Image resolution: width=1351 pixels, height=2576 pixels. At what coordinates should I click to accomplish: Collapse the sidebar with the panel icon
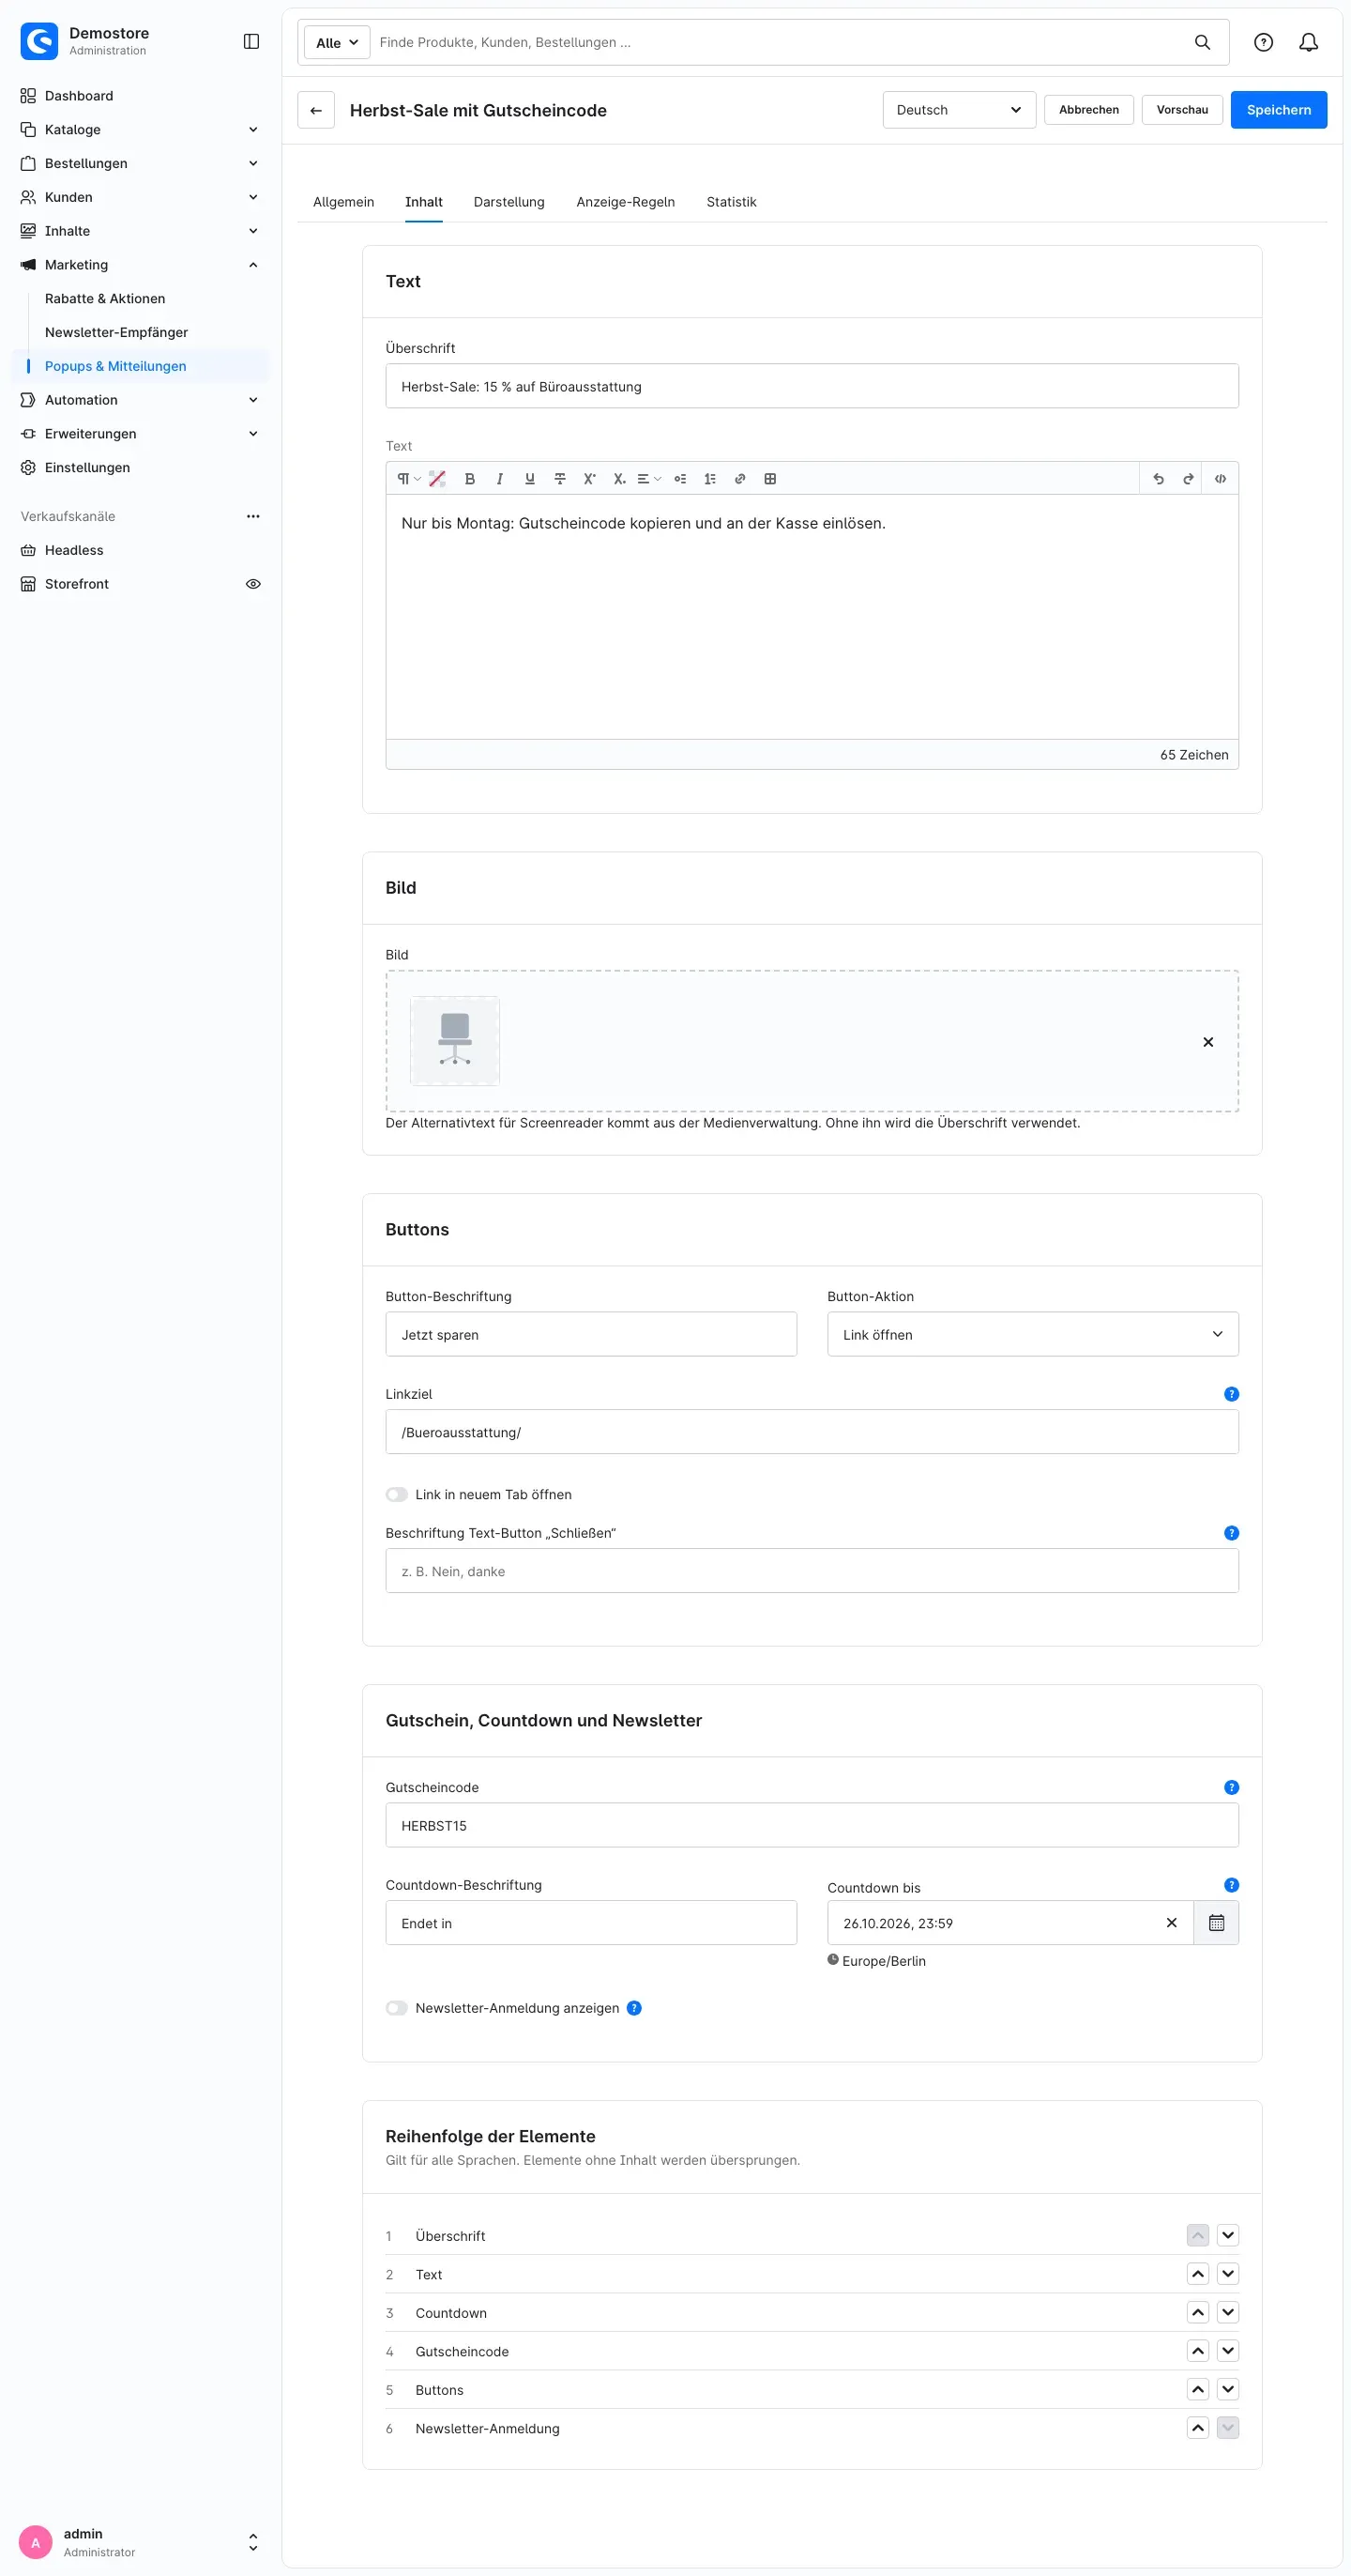point(251,41)
